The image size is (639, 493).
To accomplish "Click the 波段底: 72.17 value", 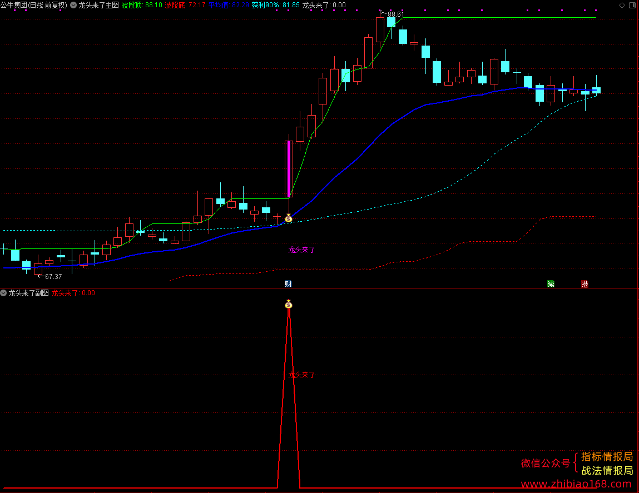I will coord(185,6).
